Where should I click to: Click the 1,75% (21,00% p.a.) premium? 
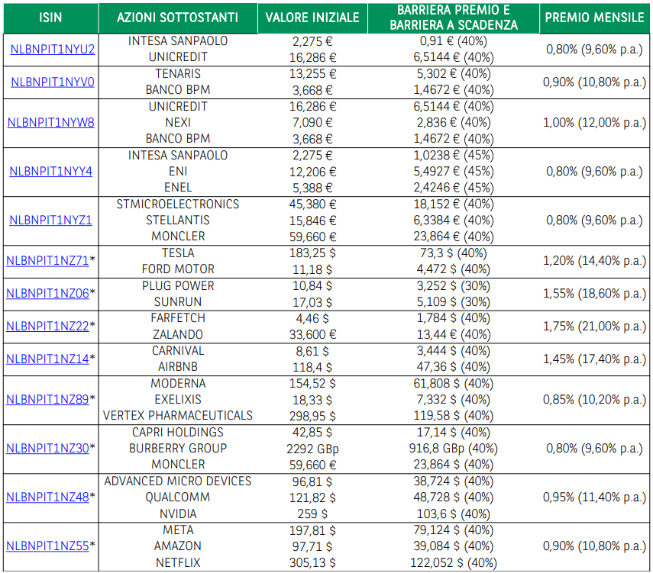pyautogui.click(x=594, y=326)
